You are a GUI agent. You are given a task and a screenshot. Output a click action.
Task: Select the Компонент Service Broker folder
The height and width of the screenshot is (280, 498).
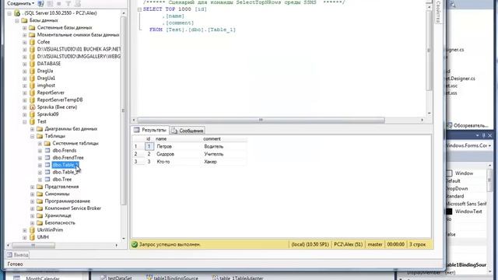point(72,208)
